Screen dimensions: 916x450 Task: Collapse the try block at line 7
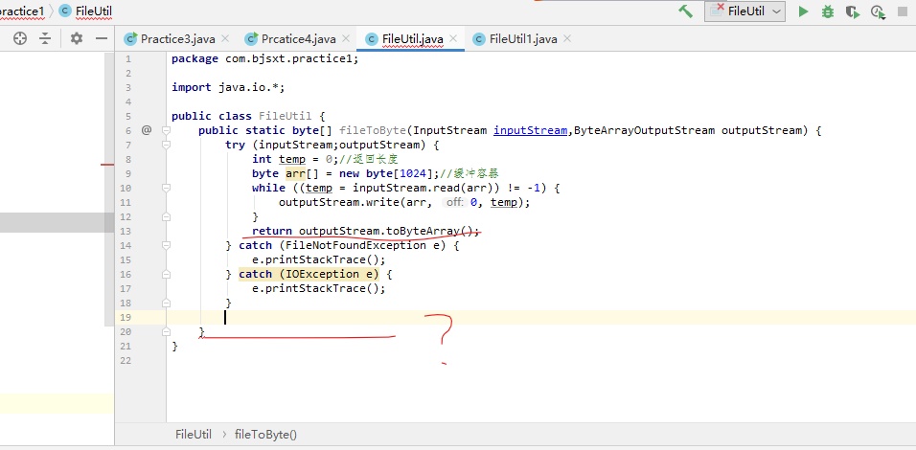[166, 145]
